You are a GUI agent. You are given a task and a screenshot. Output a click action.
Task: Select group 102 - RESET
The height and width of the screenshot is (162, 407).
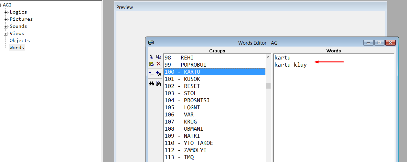pyautogui.click(x=215, y=86)
